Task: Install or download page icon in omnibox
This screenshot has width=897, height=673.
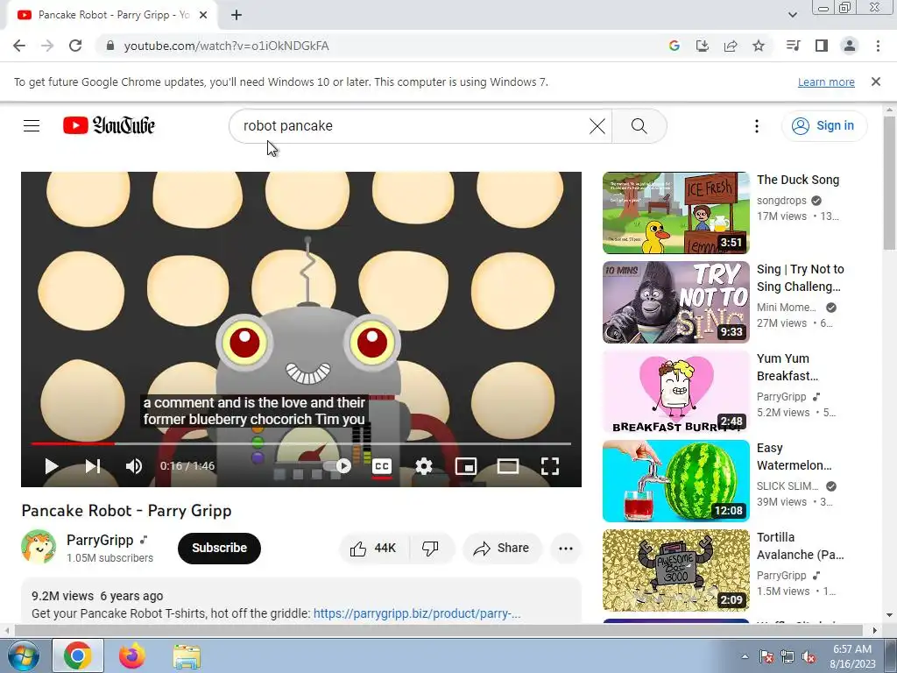Action: 702,46
